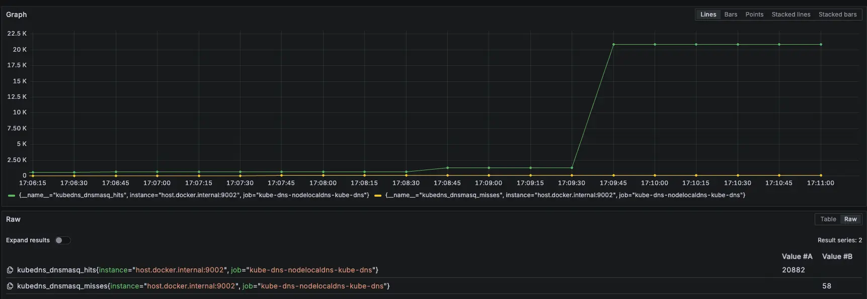867x299 pixels.
Task: Click the hits data point at 17:09:45
Action: pos(613,45)
